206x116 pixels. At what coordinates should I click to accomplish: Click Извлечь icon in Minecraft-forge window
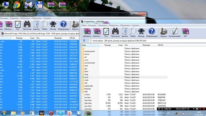[x=9, y=25]
